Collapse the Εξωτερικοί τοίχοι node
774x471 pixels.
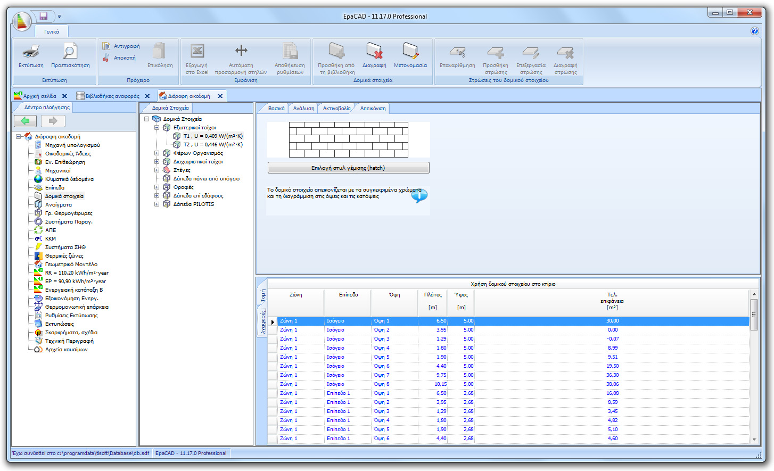(158, 127)
